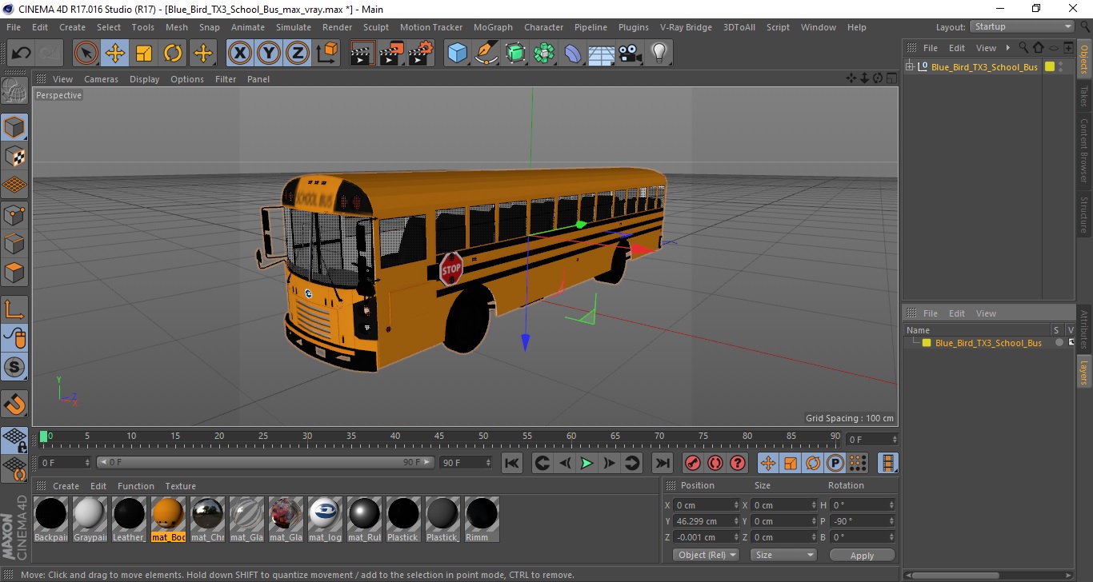The image size is (1093, 582).
Task: Open Material manager Create menu
Action: coord(66,486)
